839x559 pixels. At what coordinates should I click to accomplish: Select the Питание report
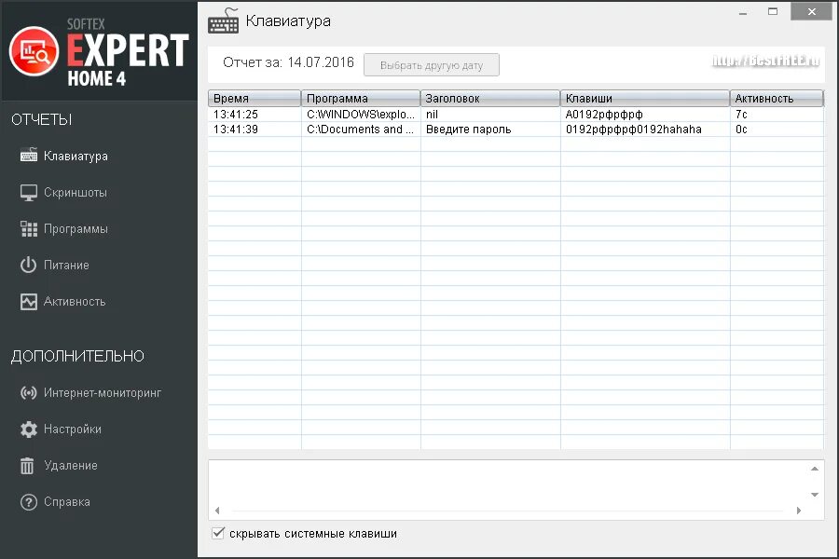tap(66, 265)
